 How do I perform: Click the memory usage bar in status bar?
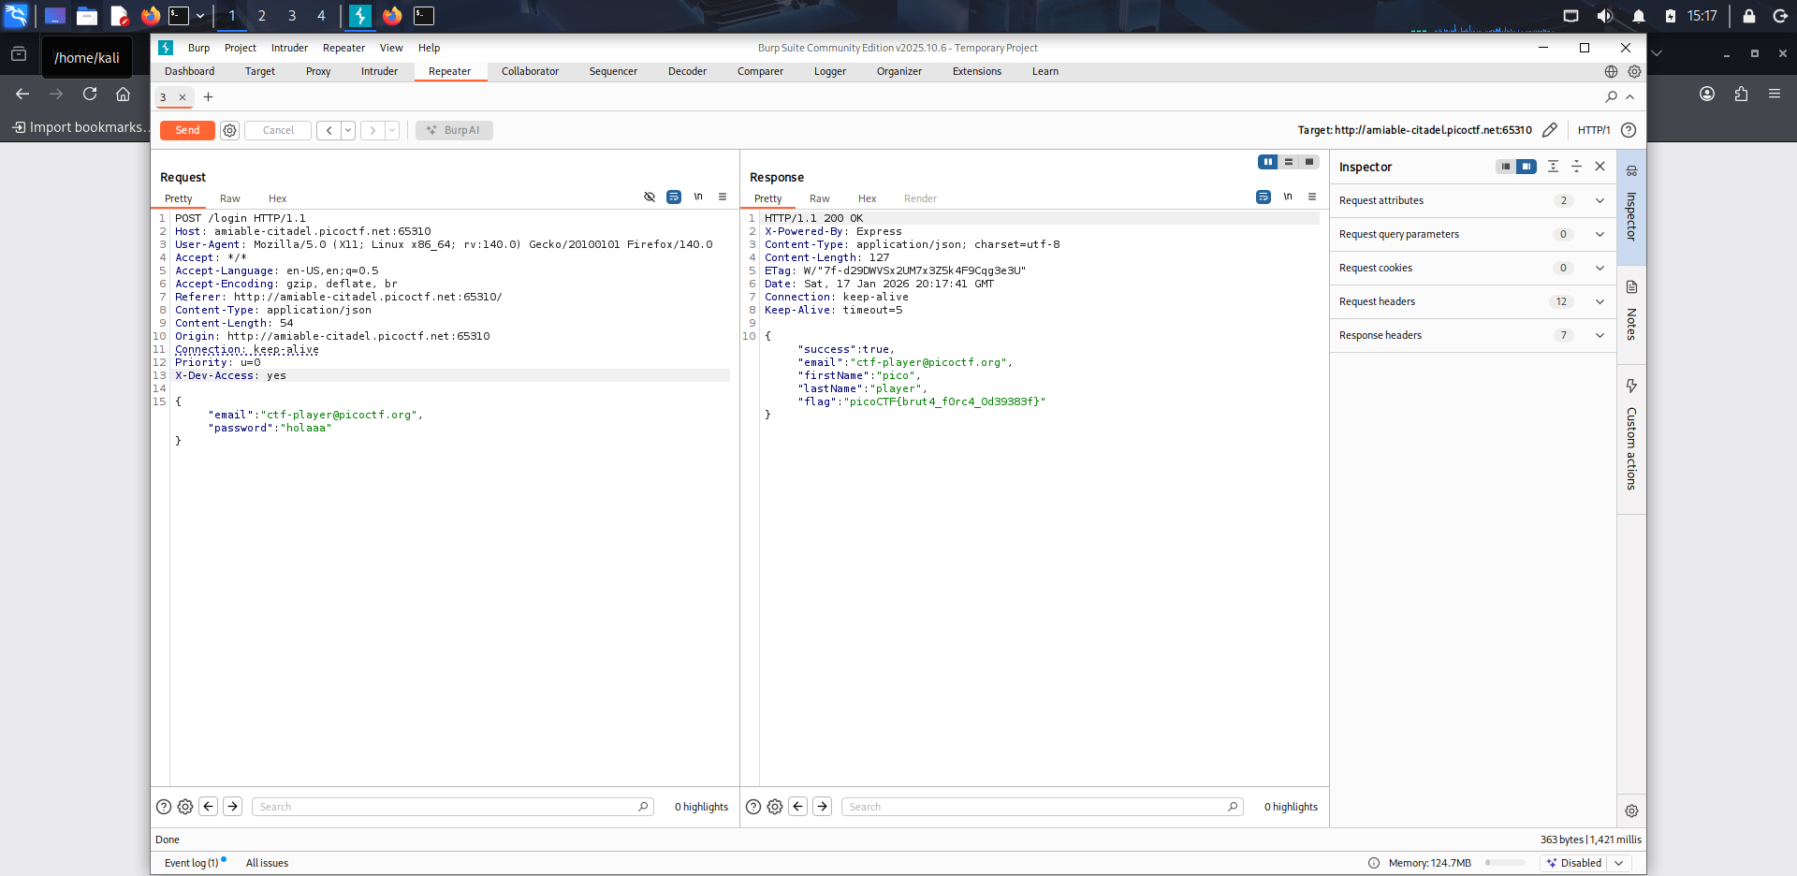coord(1505,863)
